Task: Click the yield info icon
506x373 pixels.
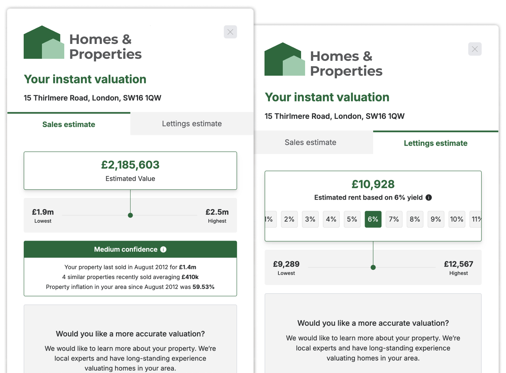Action: 429,198
